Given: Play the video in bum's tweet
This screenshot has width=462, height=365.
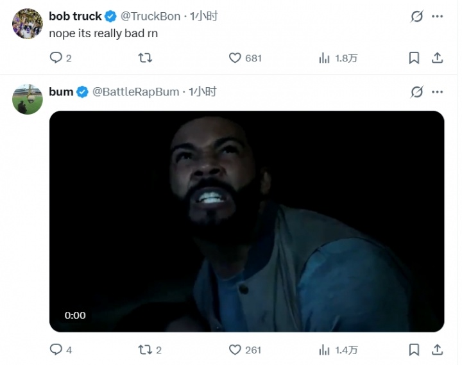Looking at the screenshot, I should tap(246, 222).
